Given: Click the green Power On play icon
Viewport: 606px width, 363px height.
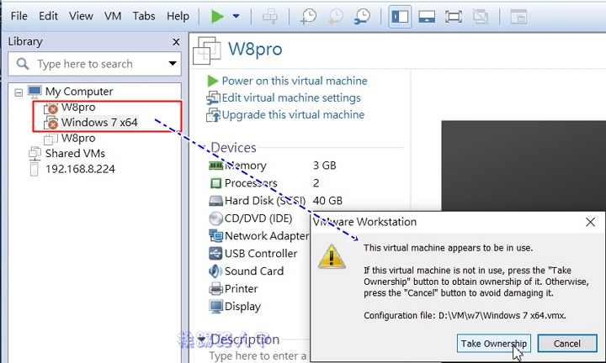Looking at the screenshot, I should (217, 16).
